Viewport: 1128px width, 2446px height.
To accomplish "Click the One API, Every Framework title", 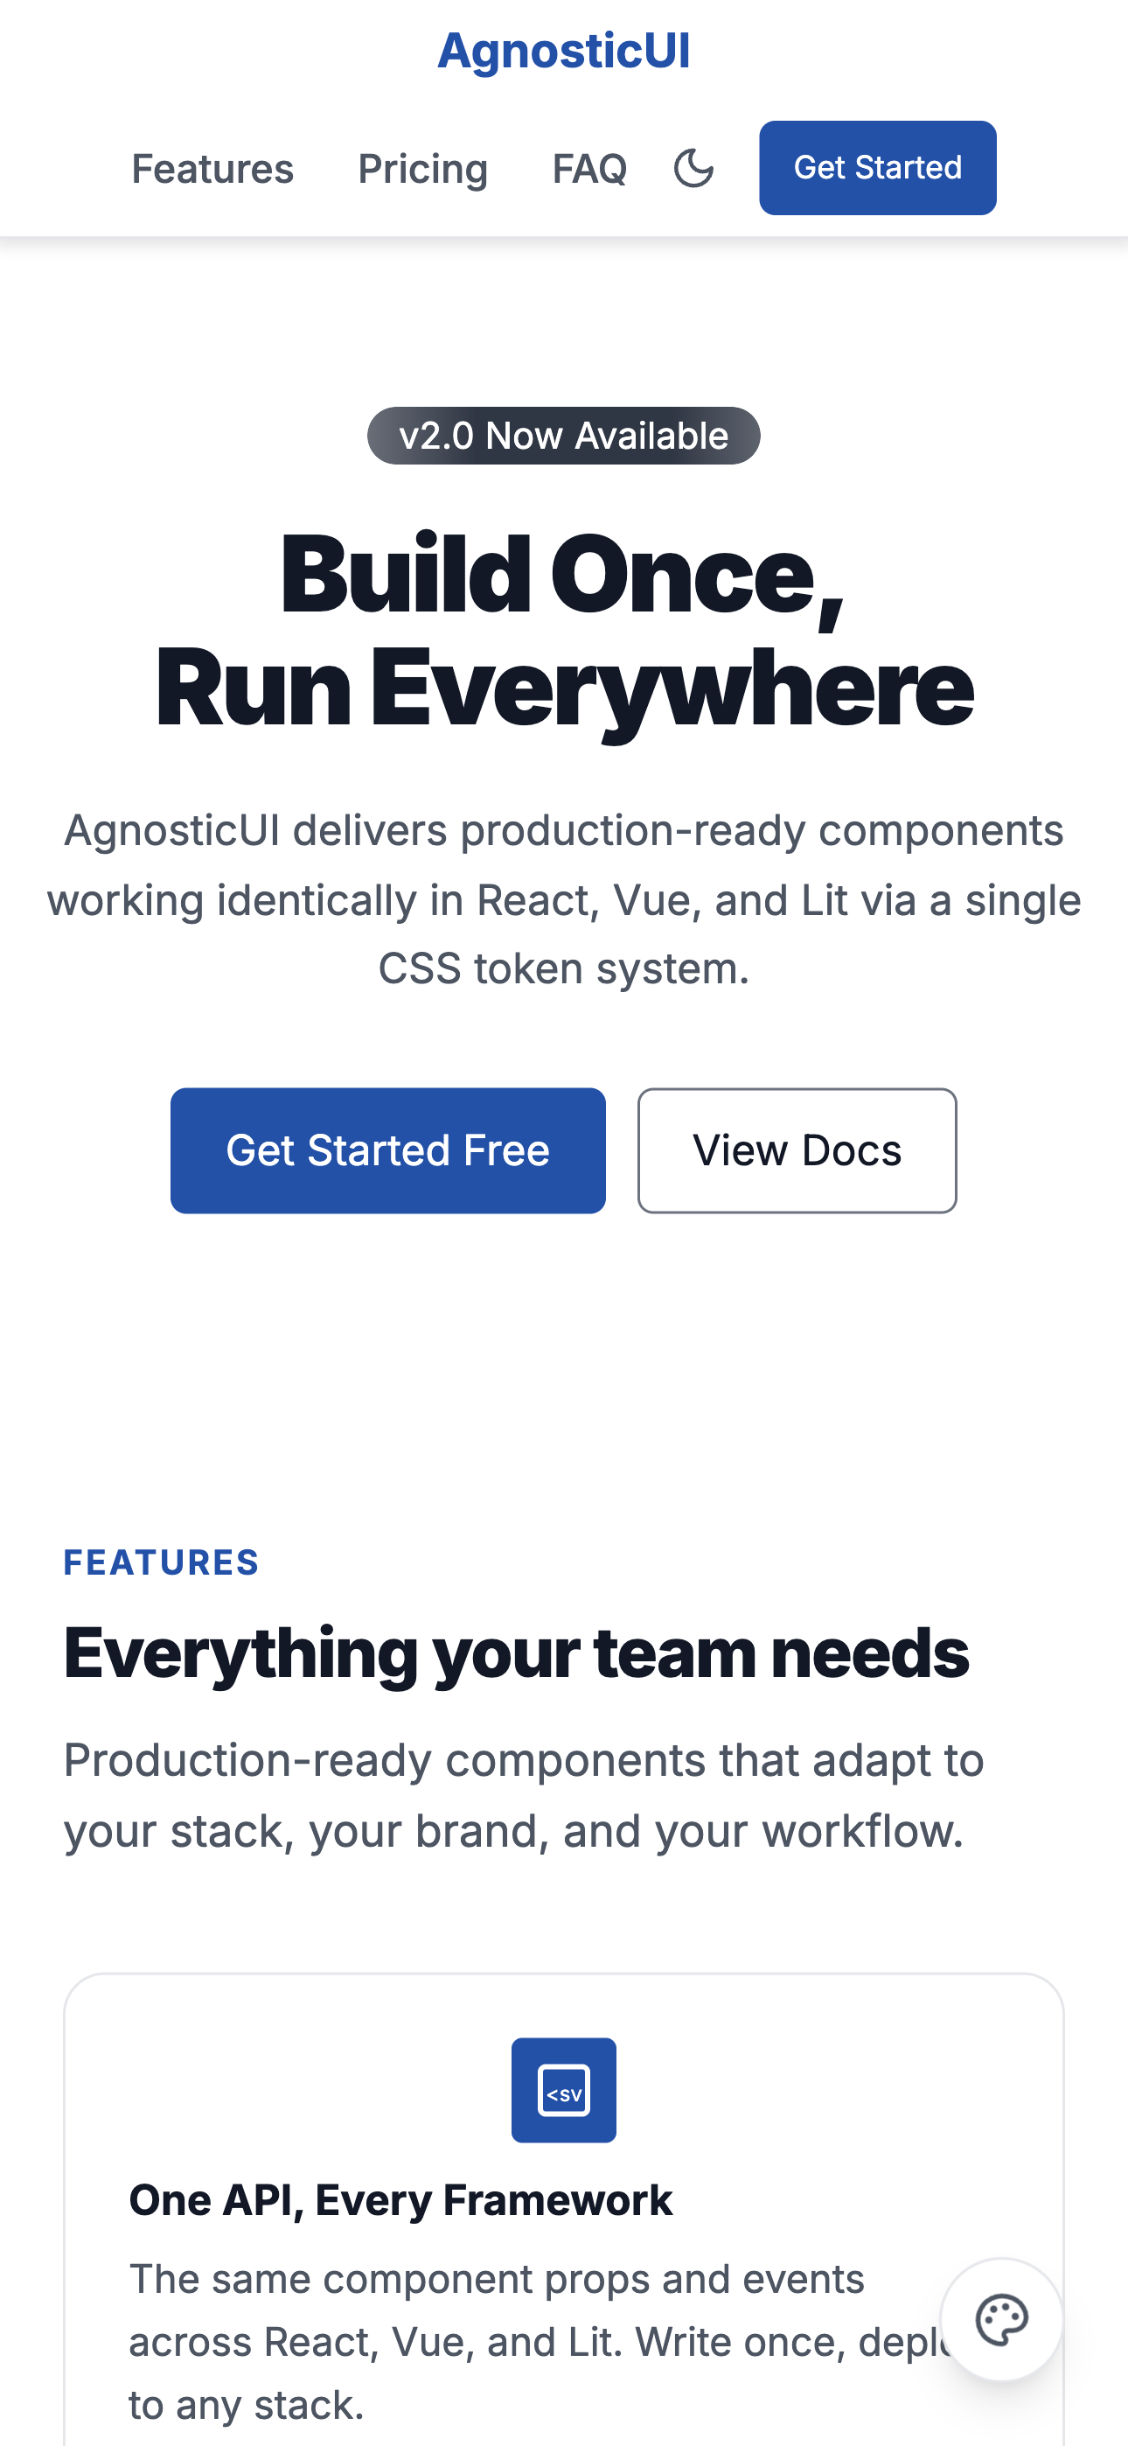I will point(400,2200).
